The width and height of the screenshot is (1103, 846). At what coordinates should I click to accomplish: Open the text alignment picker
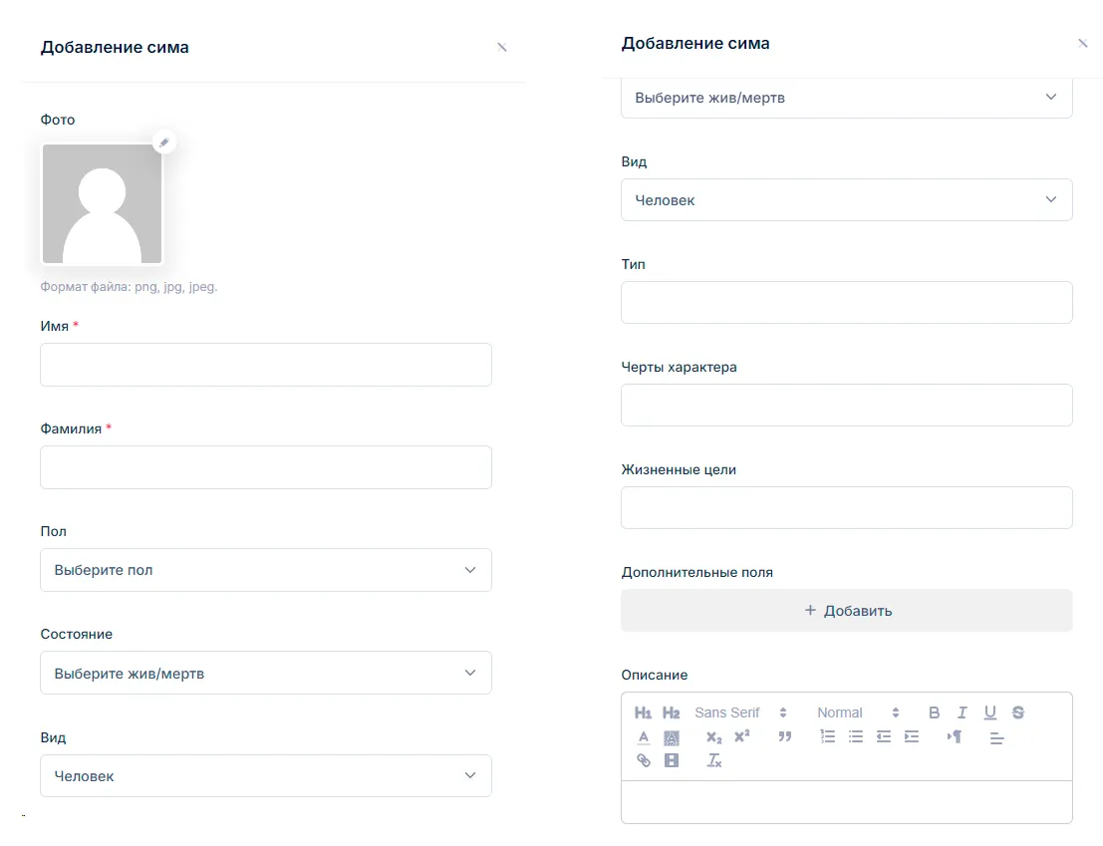point(996,737)
